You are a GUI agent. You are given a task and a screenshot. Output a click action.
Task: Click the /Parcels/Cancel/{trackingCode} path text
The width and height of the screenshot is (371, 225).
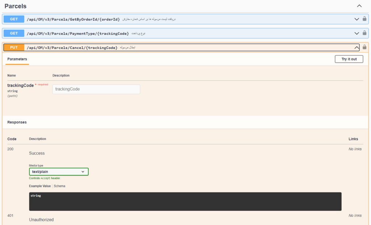coord(72,48)
